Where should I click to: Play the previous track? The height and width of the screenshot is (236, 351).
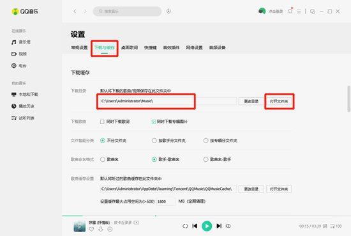click(195, 226)
